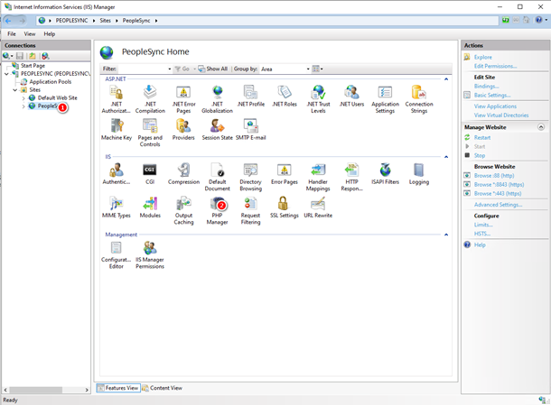551x405 pixels.
Task: Open SMTP E-mail feature
Action: tap(251, 130)
